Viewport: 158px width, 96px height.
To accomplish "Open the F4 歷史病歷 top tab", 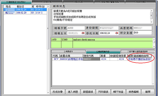I will 78,2.
